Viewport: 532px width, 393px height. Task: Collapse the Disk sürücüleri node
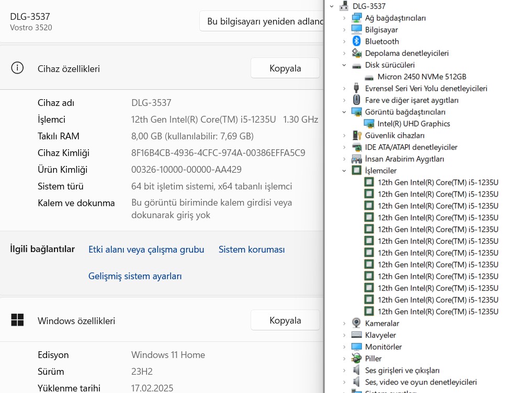344,65
